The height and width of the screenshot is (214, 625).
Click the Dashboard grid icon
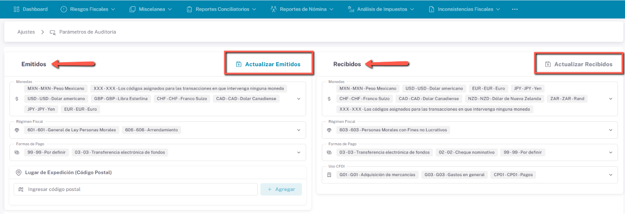coord(17,9)
